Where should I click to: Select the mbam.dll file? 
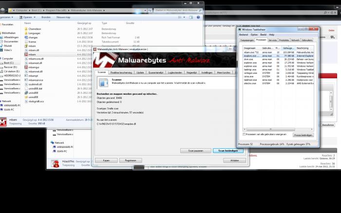point(34,50)
